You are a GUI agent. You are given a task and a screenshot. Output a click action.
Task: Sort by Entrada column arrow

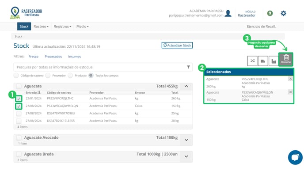point(39,92)
